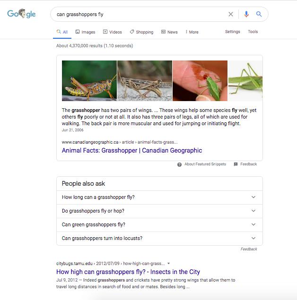297x300 pixels.
Task: Switch to the Videos results tab
Action: (x=113, y=32)
